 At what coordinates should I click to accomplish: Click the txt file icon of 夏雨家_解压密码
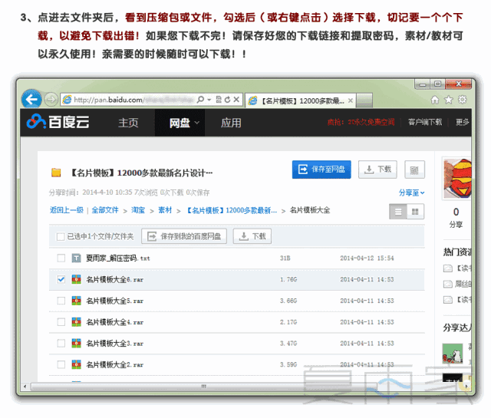pyautogui.click(x=76, y=258)
